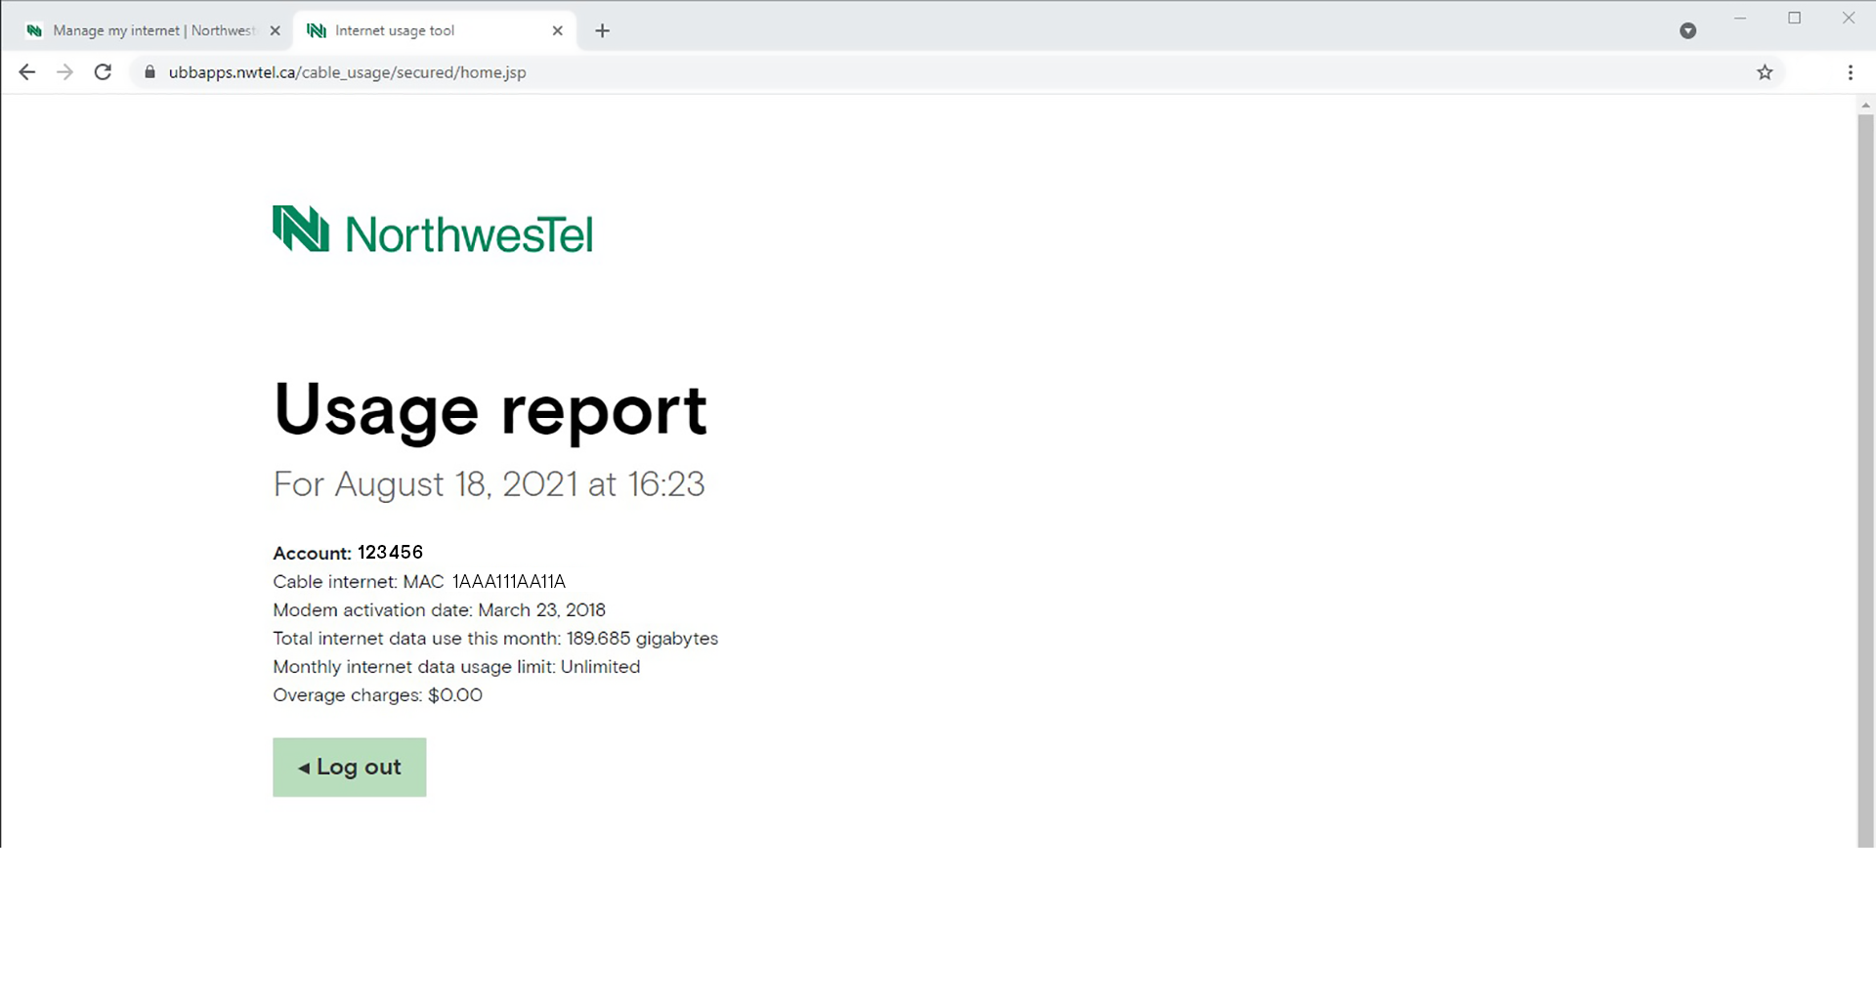Click the Monthly usage limit Unlimited line
Screen dimensions: 1876x1000
pos(456,667)
